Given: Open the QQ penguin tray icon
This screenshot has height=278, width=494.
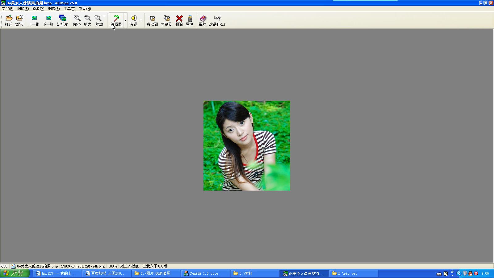Looking at the screenshot, I should point(471,273).
